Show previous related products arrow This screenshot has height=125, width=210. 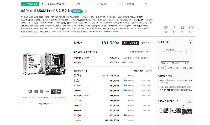coord(188,101)
